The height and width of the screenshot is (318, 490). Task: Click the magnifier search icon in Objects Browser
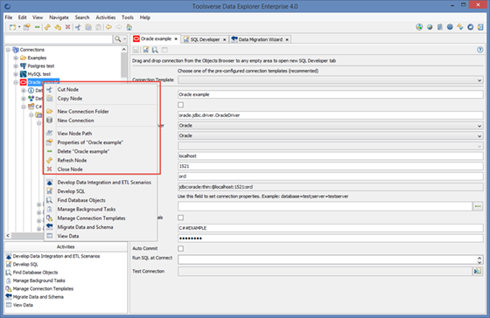(x=117, y=39)
